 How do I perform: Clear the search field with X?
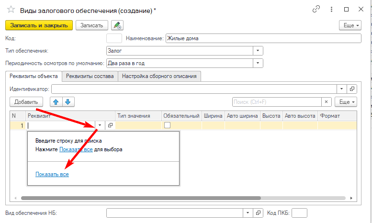pyautogui.click(x=326, y=102)
